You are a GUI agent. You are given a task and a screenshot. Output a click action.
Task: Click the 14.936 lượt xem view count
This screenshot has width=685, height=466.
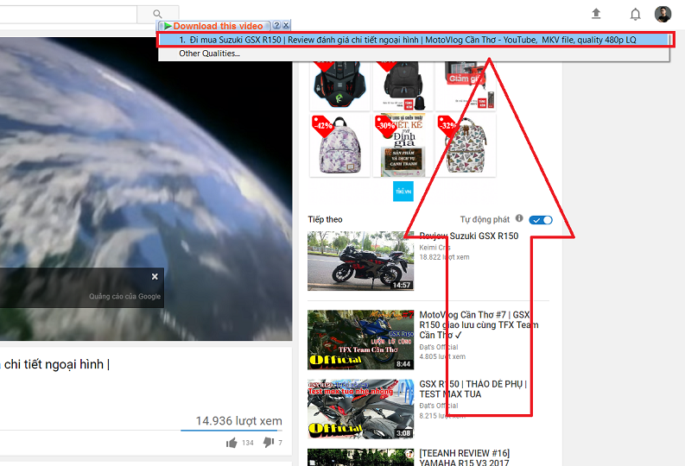[238, 421]
